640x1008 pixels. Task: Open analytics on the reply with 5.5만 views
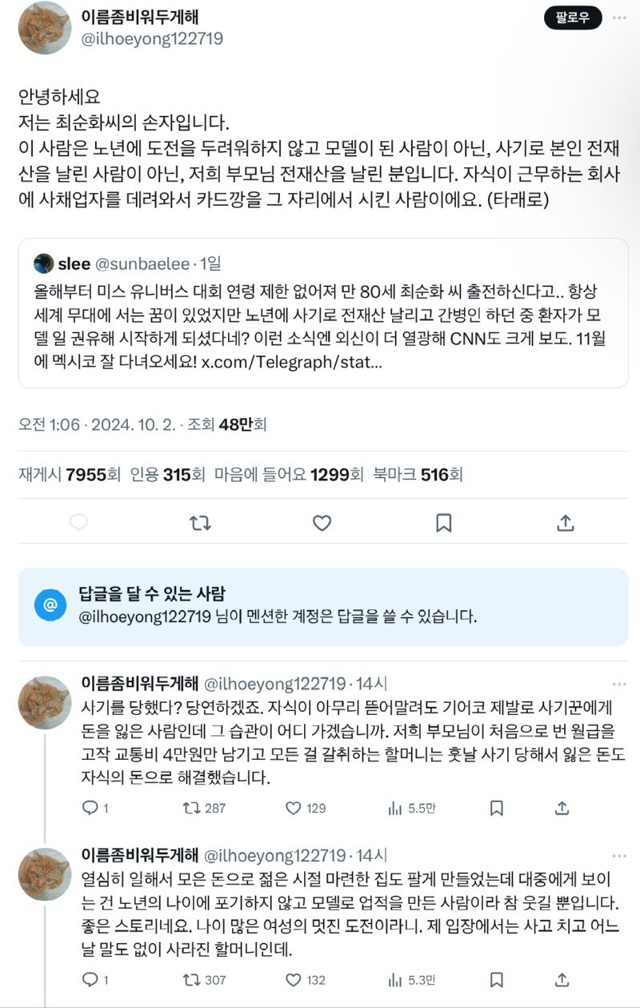[x=393, y=809]
